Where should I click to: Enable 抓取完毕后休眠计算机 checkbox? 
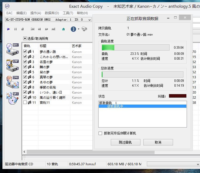point(100,133)
